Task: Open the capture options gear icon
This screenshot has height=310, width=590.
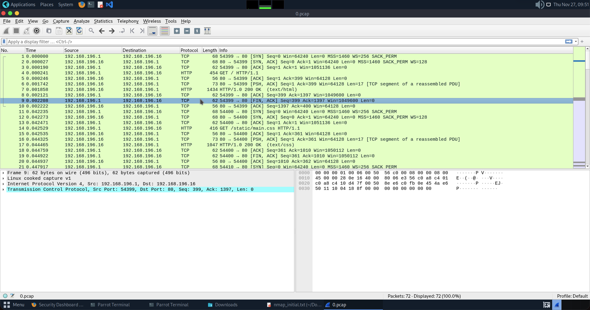Action: (37, 31)
